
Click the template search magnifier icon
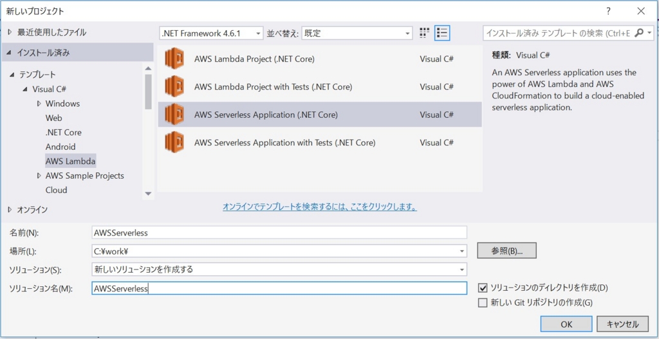pos(638,33)
